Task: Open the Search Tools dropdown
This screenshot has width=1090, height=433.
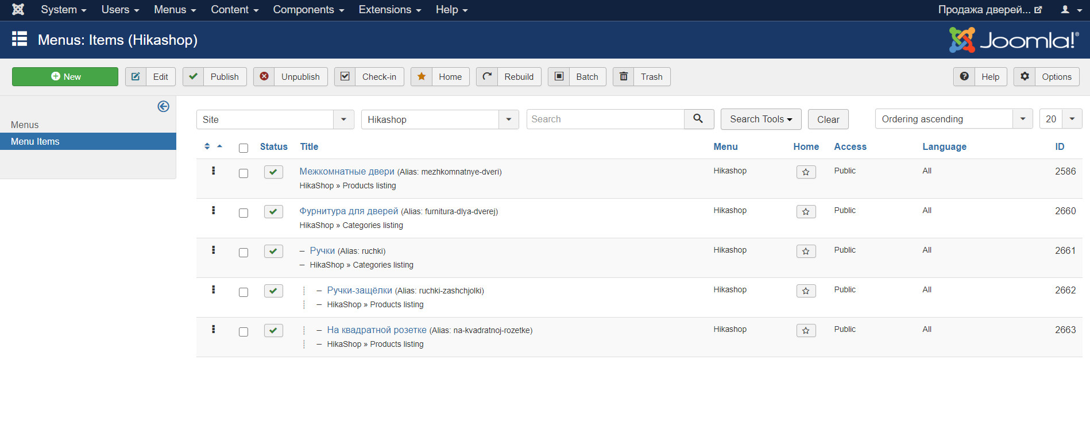Action: [x=760, y=119]
